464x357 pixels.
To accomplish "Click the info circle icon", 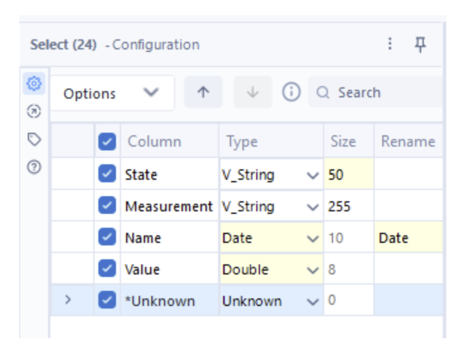I will (x=291, y=92).
